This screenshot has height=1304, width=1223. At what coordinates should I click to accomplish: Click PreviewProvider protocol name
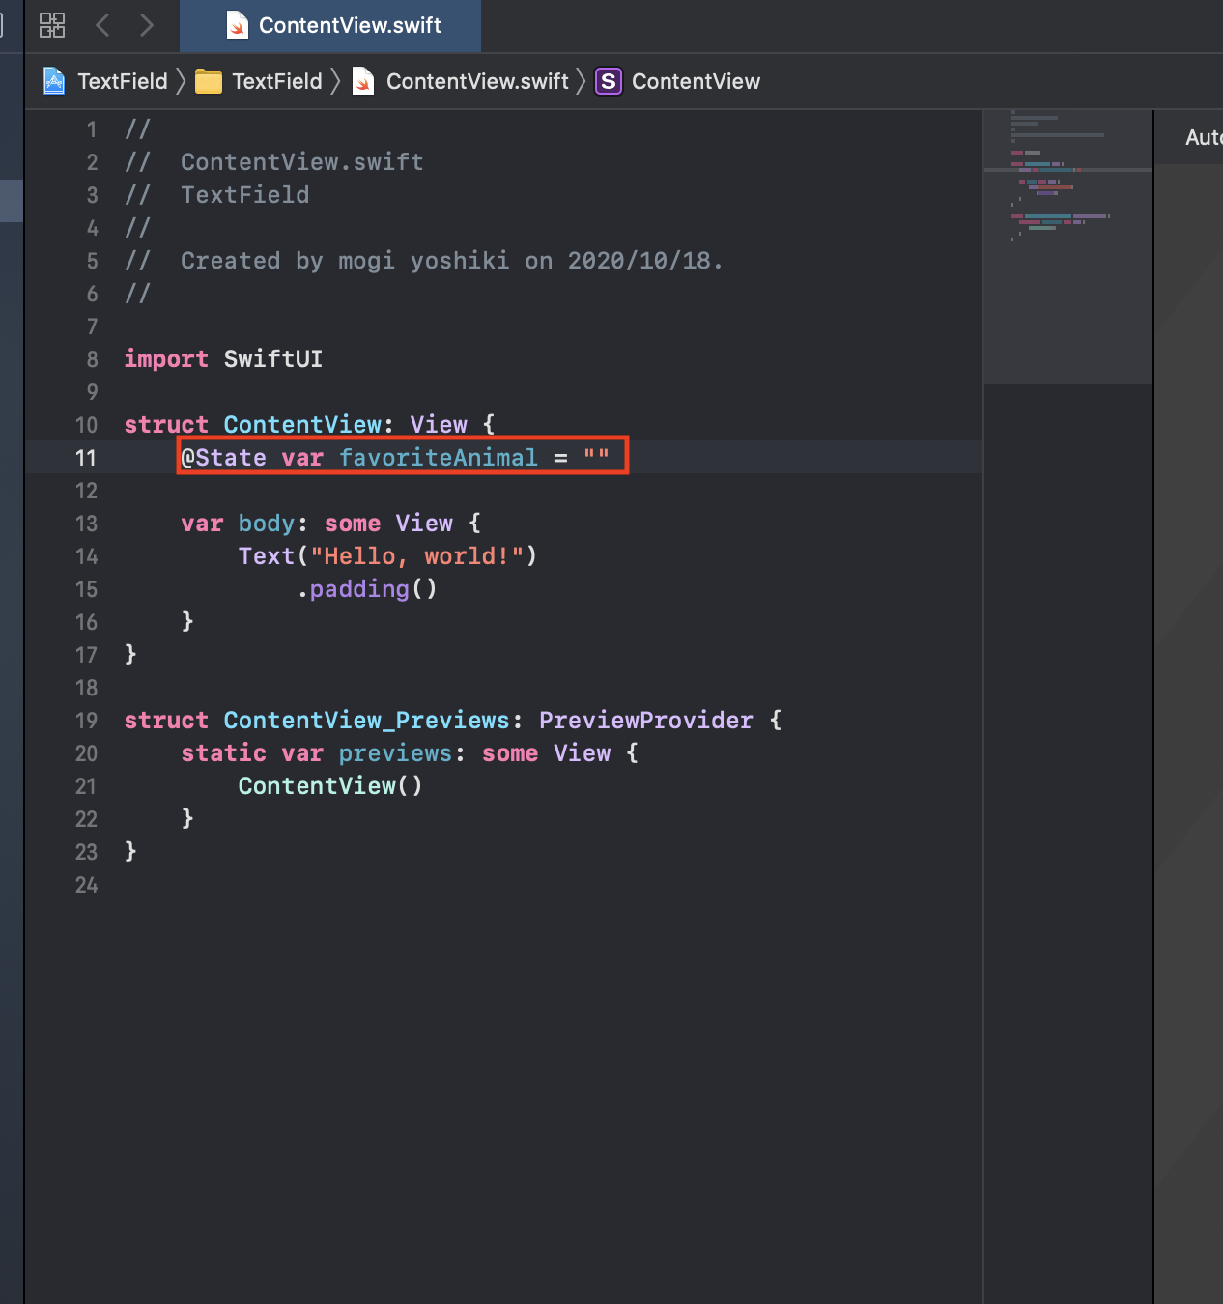(646, 721)
